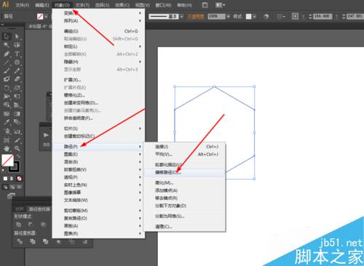Screen dimensions: 364x266
Task: Click the orange 不透明度 opacity link
Action: click(x=196, y=17)
